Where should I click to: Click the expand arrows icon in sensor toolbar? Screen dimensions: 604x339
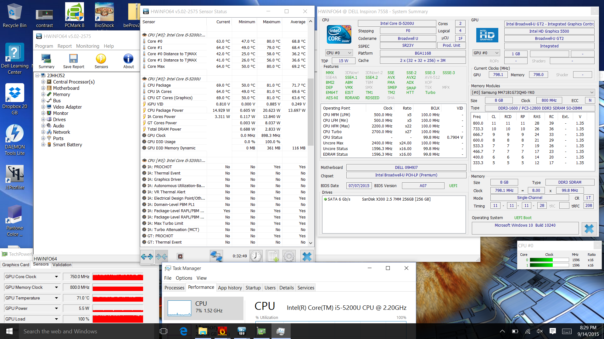pos(147,257)
